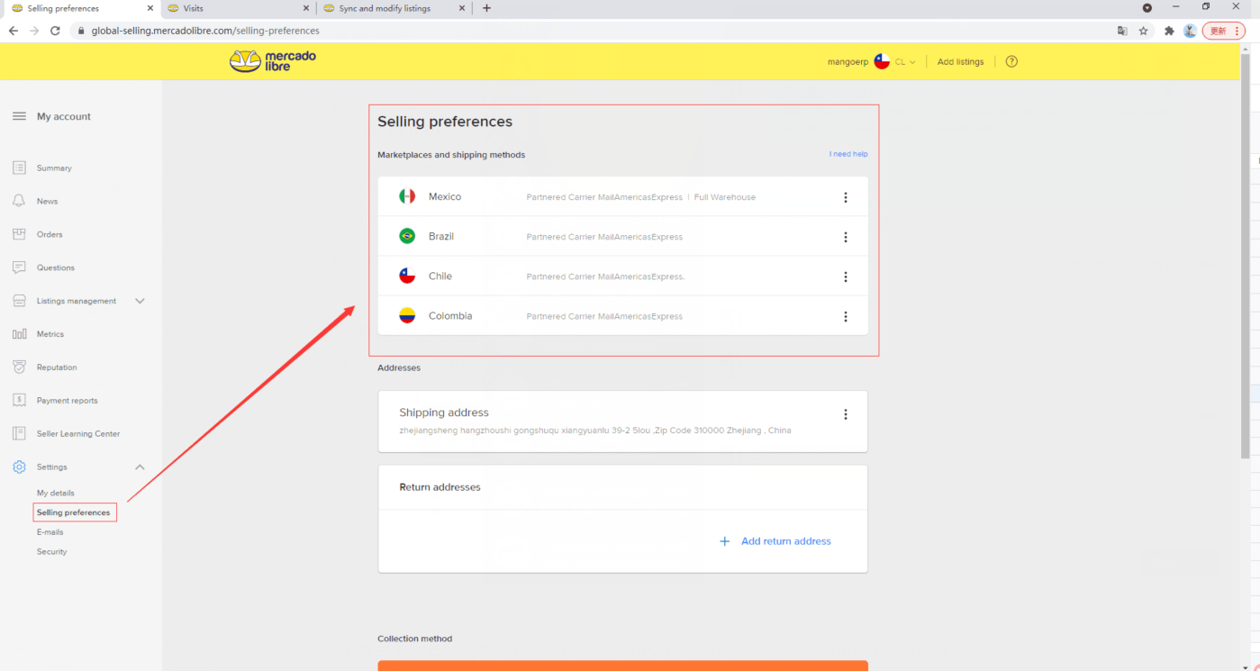
Task: Click the Reputation shield icon
Action: (19, 367)
